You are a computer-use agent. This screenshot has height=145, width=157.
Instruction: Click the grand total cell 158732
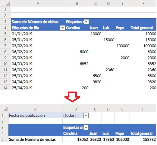143,139
